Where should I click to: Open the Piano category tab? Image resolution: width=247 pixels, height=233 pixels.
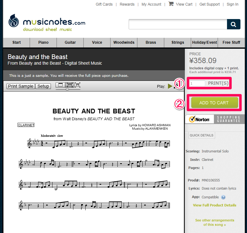43,42
